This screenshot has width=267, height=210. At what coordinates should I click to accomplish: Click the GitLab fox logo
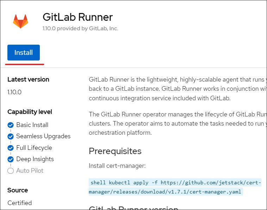pos(20,21)
